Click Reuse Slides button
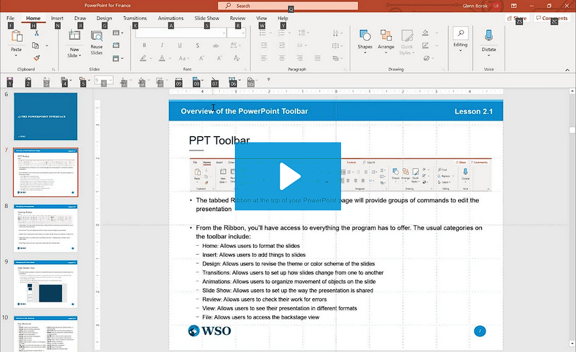This screenshot has width=576, height=352. tap(97, 43)
